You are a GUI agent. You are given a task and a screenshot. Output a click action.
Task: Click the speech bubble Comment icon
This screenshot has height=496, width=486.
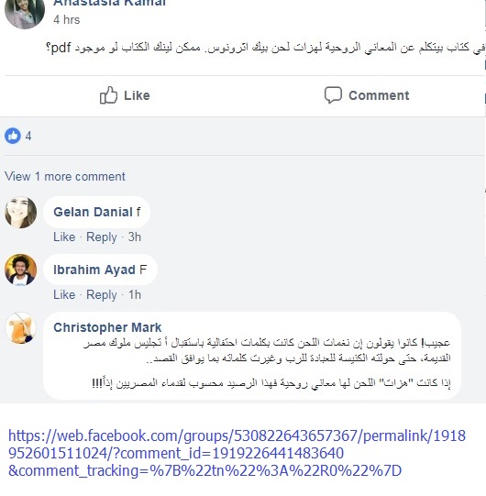[x=333, y=95]
